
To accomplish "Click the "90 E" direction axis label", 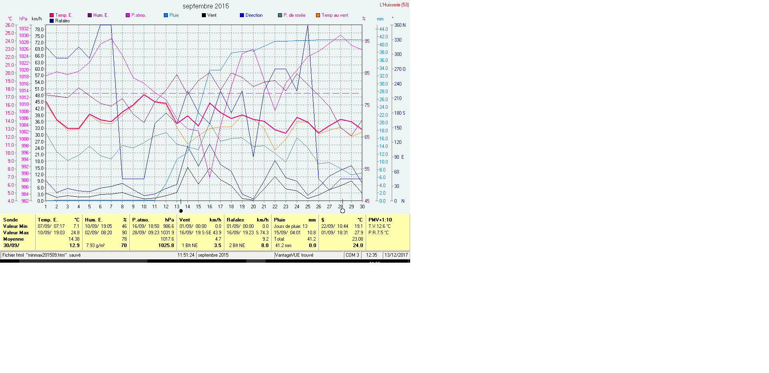I will pos(399,157).
